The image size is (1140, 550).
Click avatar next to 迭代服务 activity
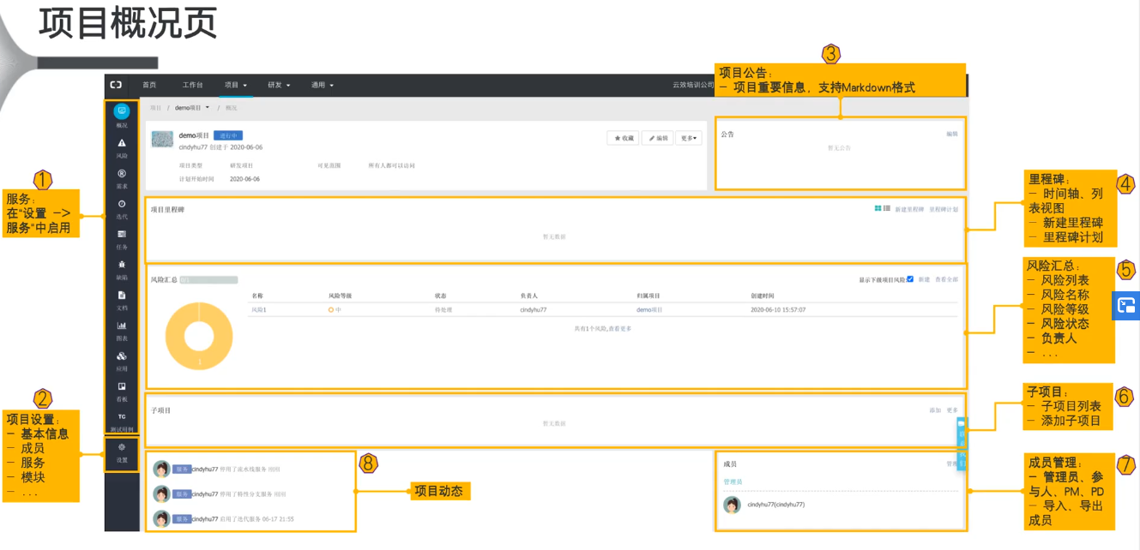tap(160, 519)
